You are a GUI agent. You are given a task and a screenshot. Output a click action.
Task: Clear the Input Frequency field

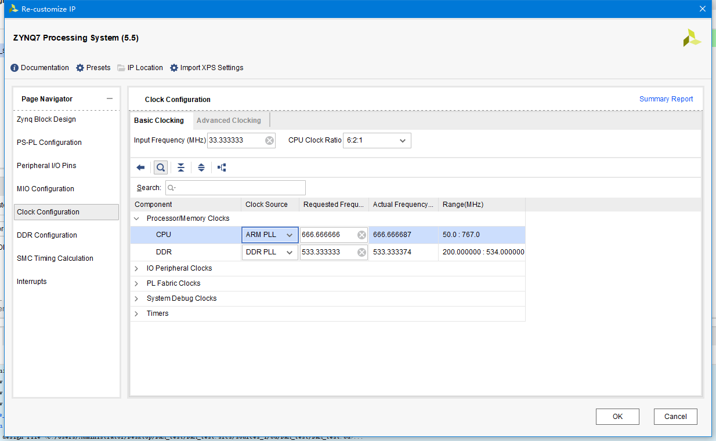[269, 140]
